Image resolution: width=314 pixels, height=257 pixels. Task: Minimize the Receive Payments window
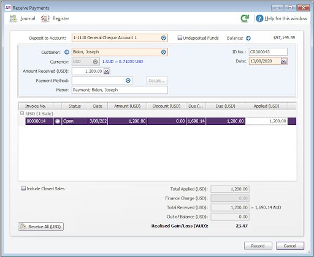(x=277, y=8)
